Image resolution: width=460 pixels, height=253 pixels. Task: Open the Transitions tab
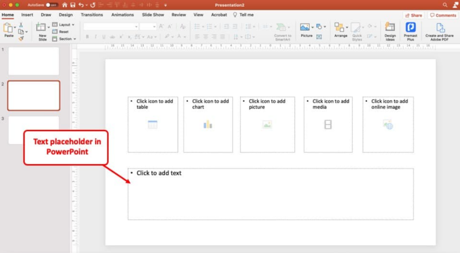(92, 15)
